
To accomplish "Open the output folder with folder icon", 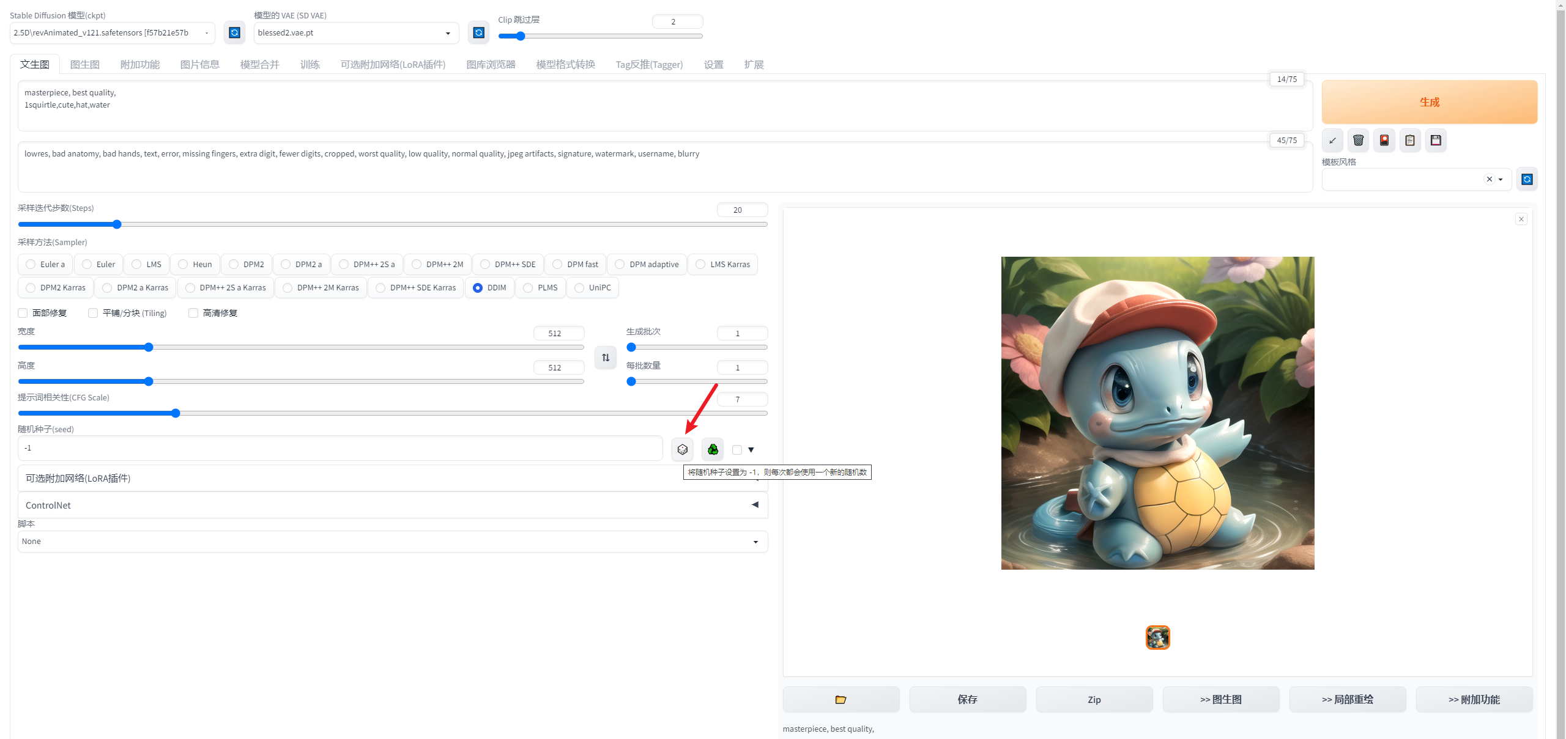I will [x=841, y=699].
